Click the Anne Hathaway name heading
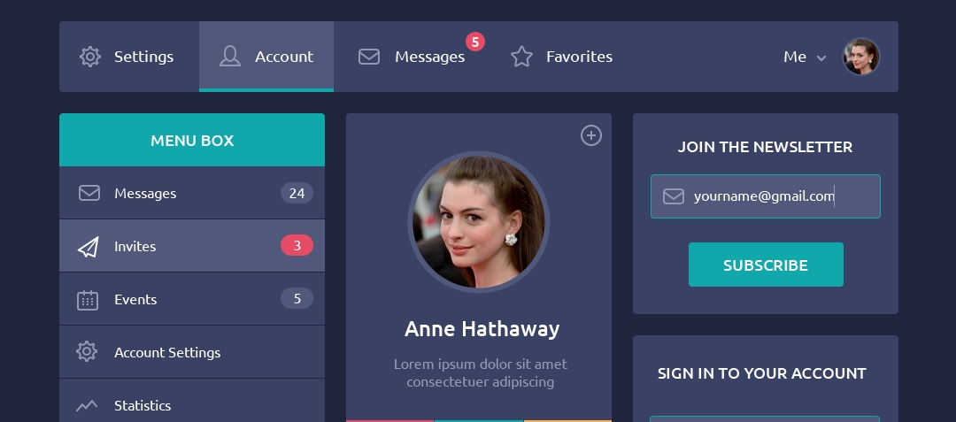 coord(482,329)
